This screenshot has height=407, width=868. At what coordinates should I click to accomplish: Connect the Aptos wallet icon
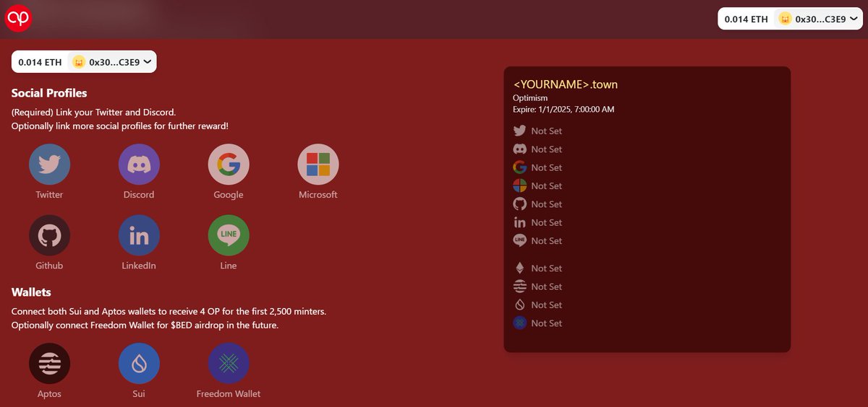coord(49,364)
